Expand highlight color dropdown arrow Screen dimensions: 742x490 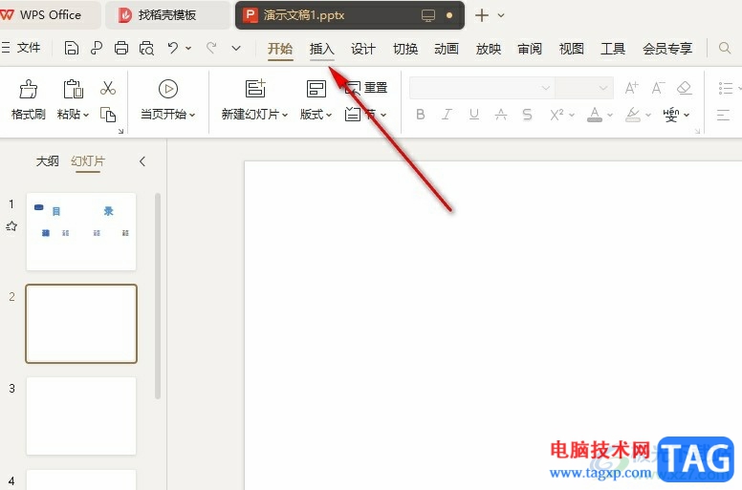pos(648,115)
